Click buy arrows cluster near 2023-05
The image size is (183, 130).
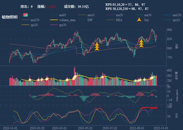pos(97,46)
